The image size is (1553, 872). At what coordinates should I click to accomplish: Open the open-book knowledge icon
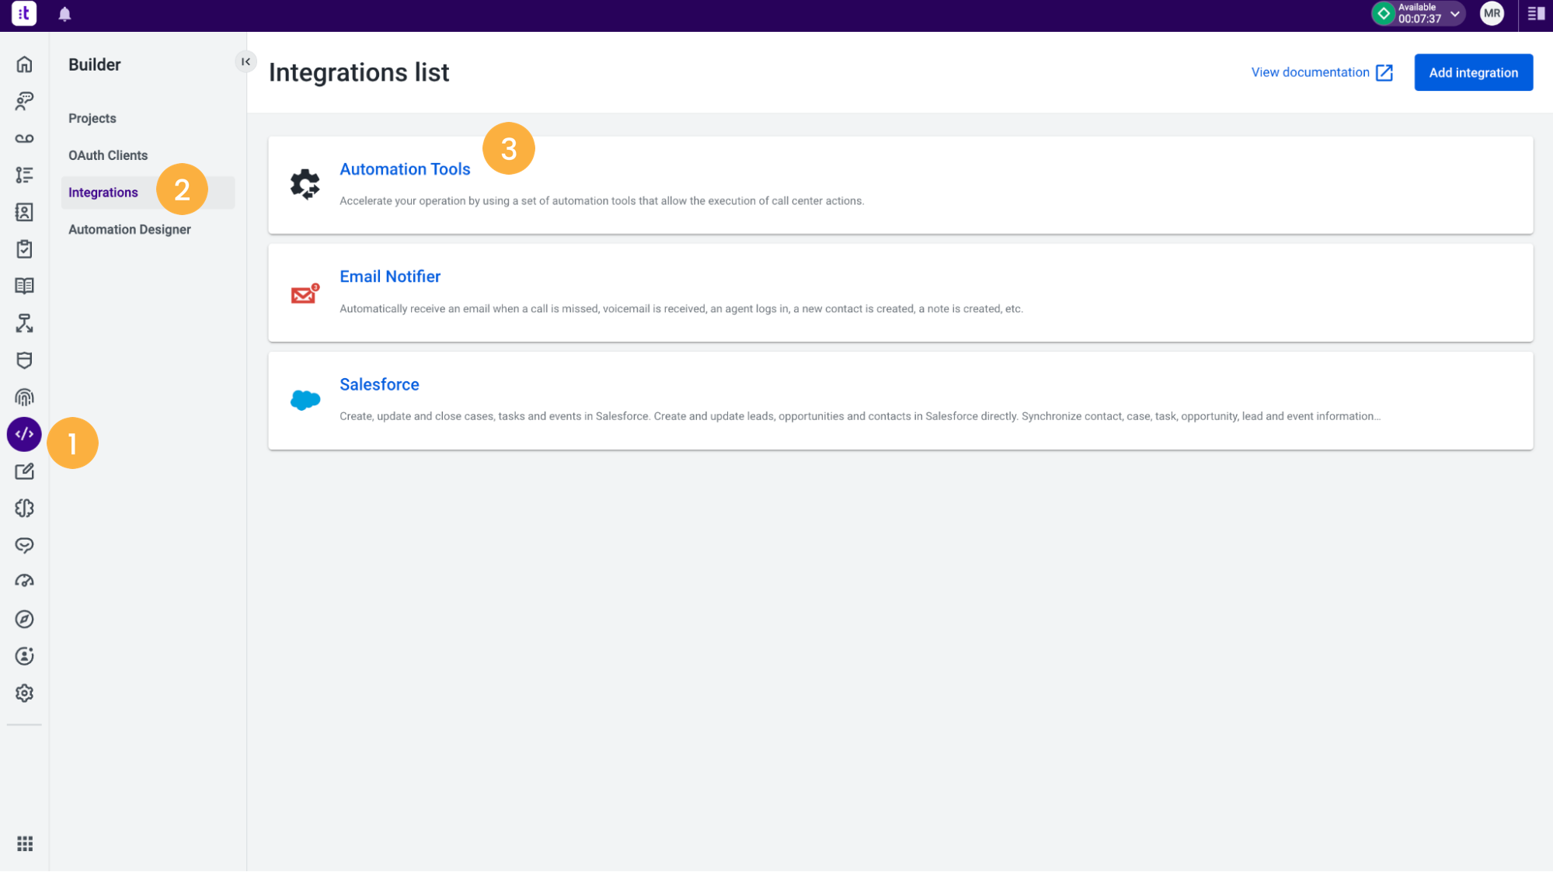point(24,286)
